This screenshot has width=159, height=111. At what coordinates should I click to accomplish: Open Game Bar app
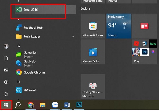coord(45,54)
